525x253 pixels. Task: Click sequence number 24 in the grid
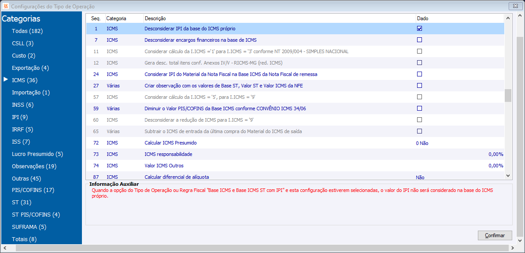coord(96,74)
